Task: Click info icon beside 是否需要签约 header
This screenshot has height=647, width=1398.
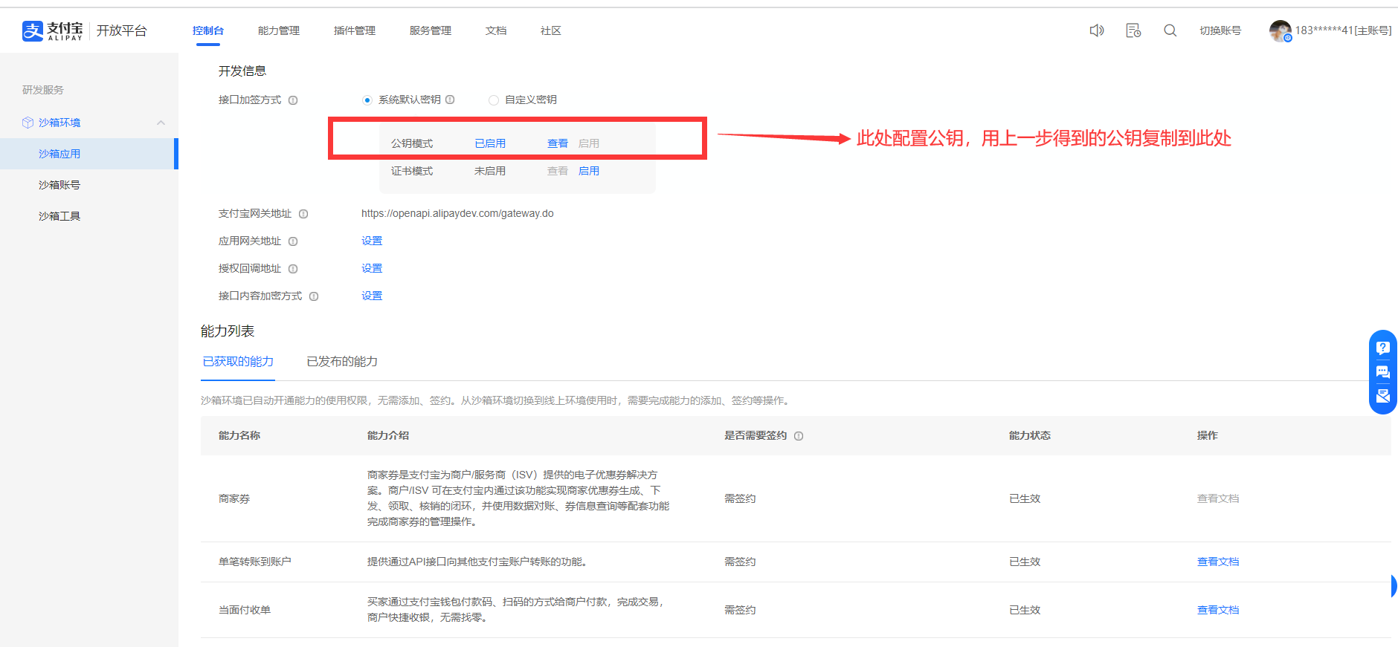Action: [799, 436]
